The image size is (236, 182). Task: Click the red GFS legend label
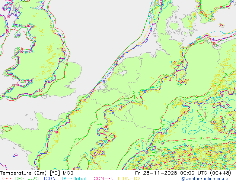tap(7, 179)
